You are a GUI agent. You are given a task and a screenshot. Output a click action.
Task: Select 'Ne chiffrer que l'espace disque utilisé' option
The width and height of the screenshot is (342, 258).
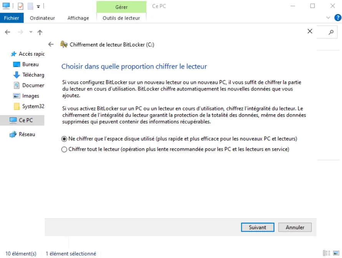[64, 139]
